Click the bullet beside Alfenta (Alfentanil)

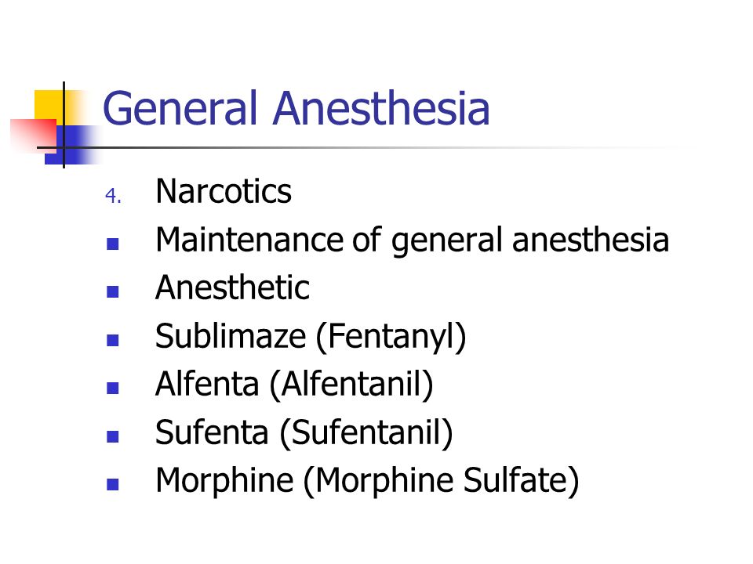(x=112, y=388)
